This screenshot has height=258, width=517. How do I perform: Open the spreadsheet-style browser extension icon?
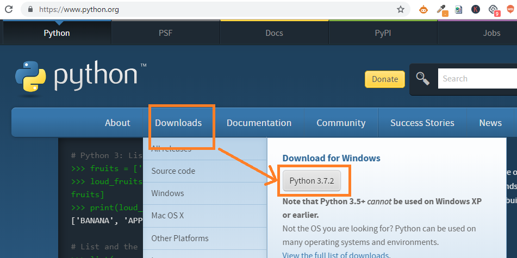(x=458, y=10)
